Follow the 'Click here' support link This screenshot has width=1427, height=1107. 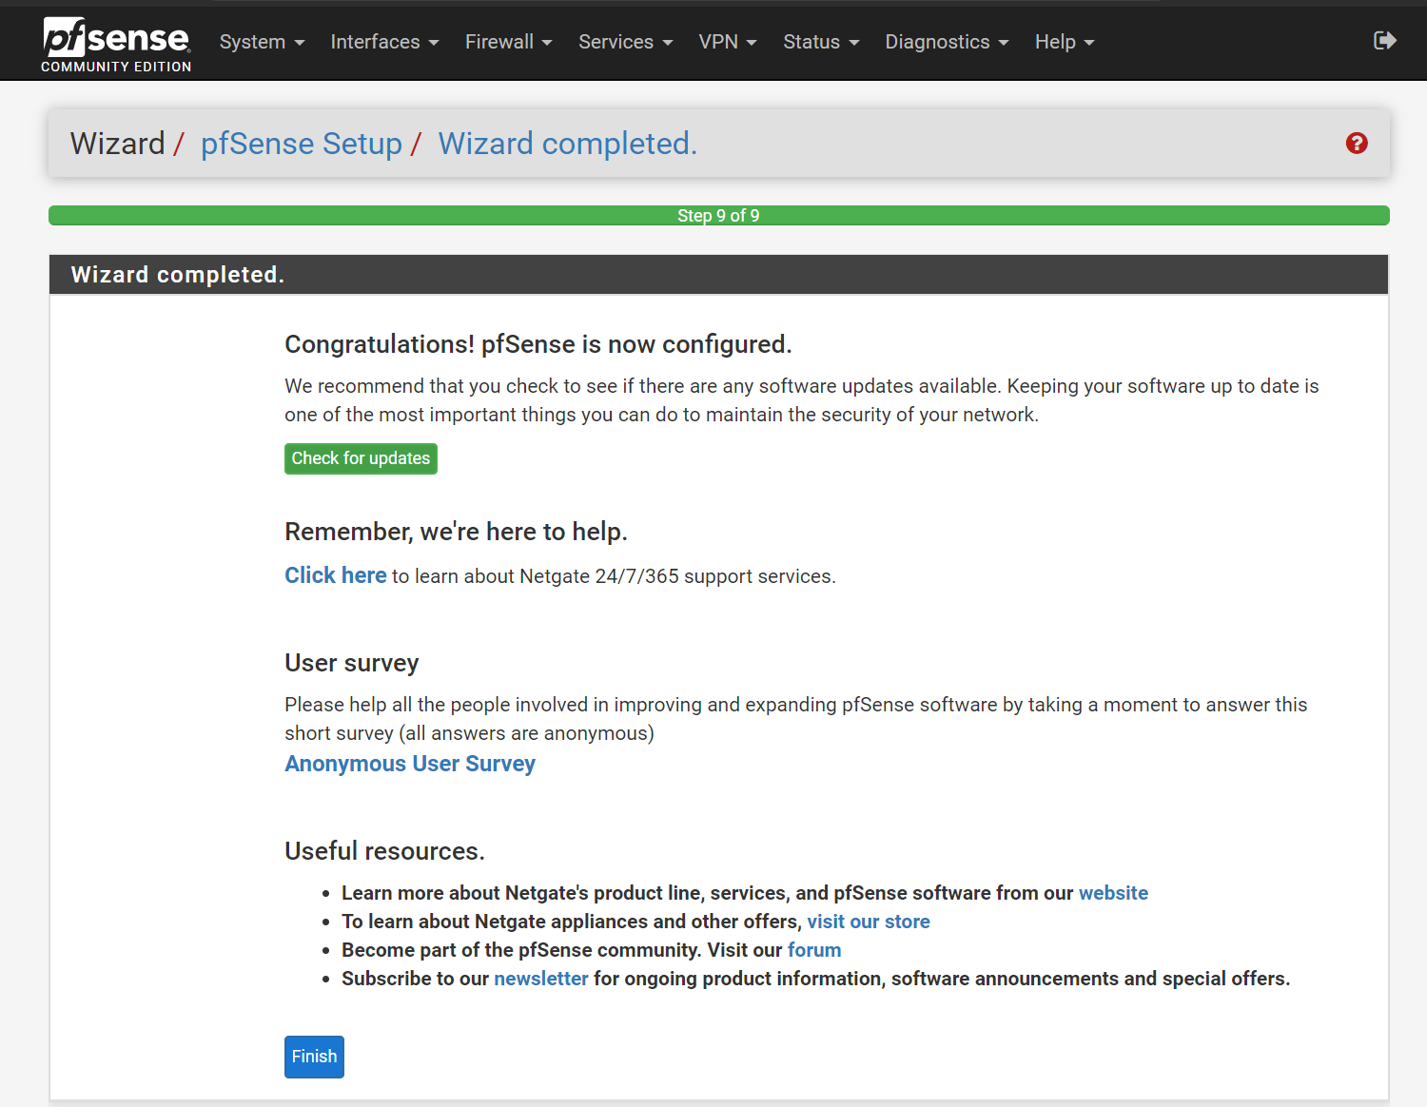click(336, 575)
